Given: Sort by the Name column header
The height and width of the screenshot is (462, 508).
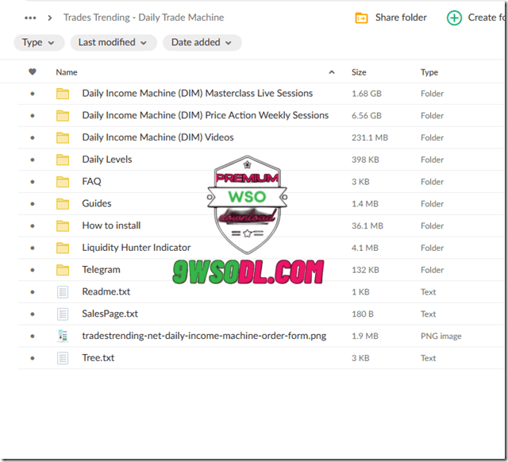Looking at the screenshot, I should [67, 72].
